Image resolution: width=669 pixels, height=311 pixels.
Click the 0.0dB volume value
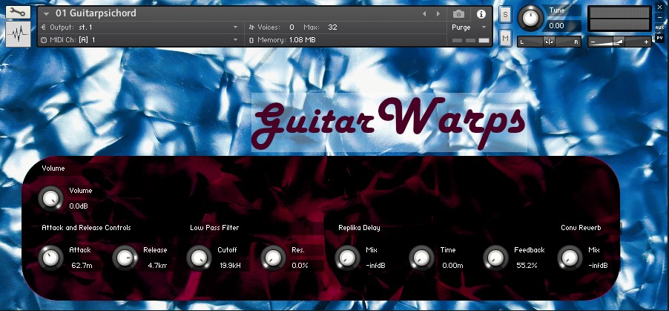[79, 206]
